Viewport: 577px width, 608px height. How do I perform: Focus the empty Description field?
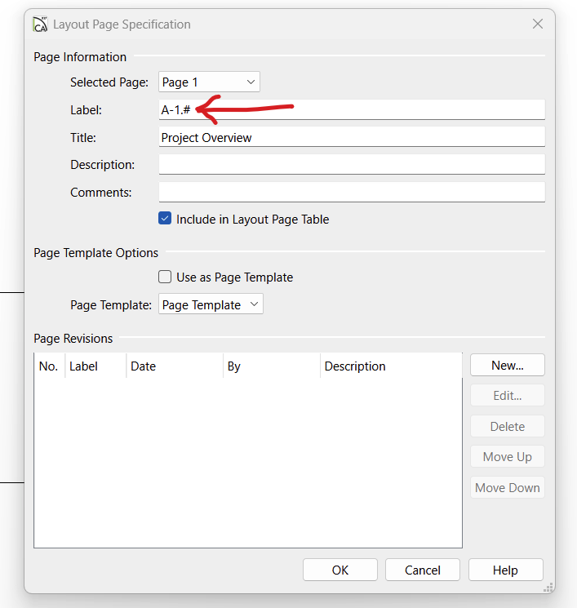tap(352, 164)
